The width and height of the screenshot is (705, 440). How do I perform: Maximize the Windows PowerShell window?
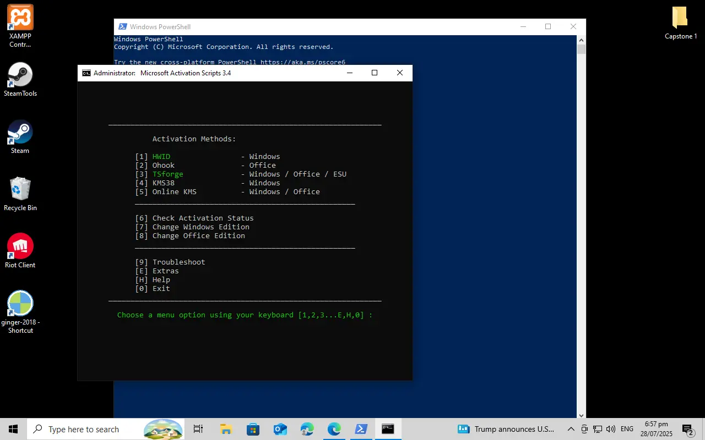[548, 26]
